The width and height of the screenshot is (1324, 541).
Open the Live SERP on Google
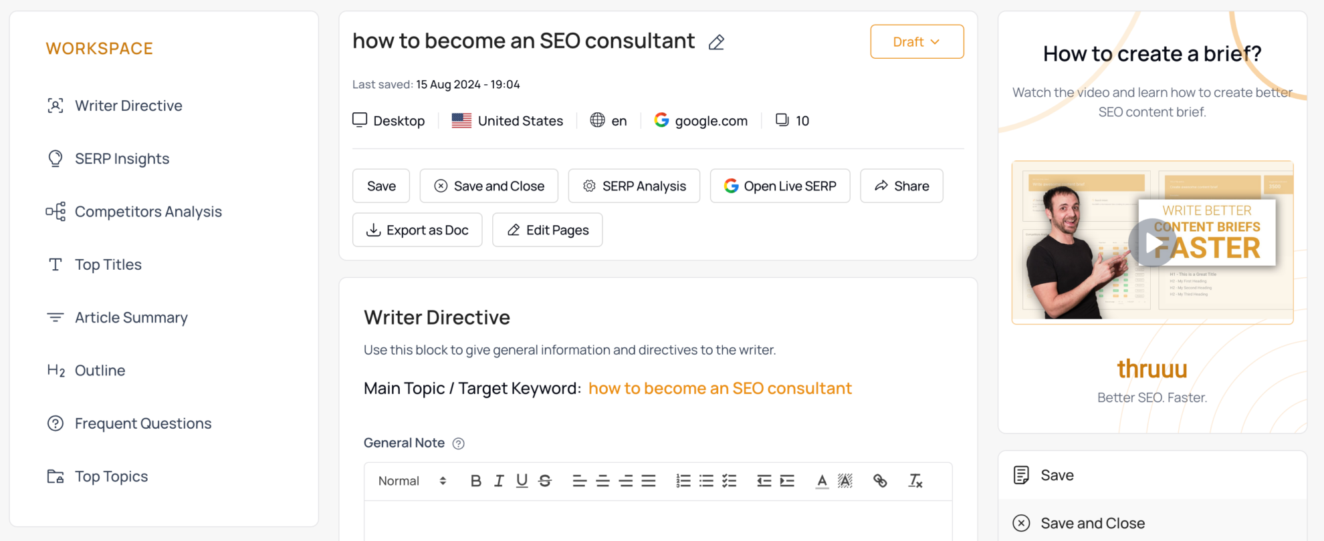[x=780, y=186]
